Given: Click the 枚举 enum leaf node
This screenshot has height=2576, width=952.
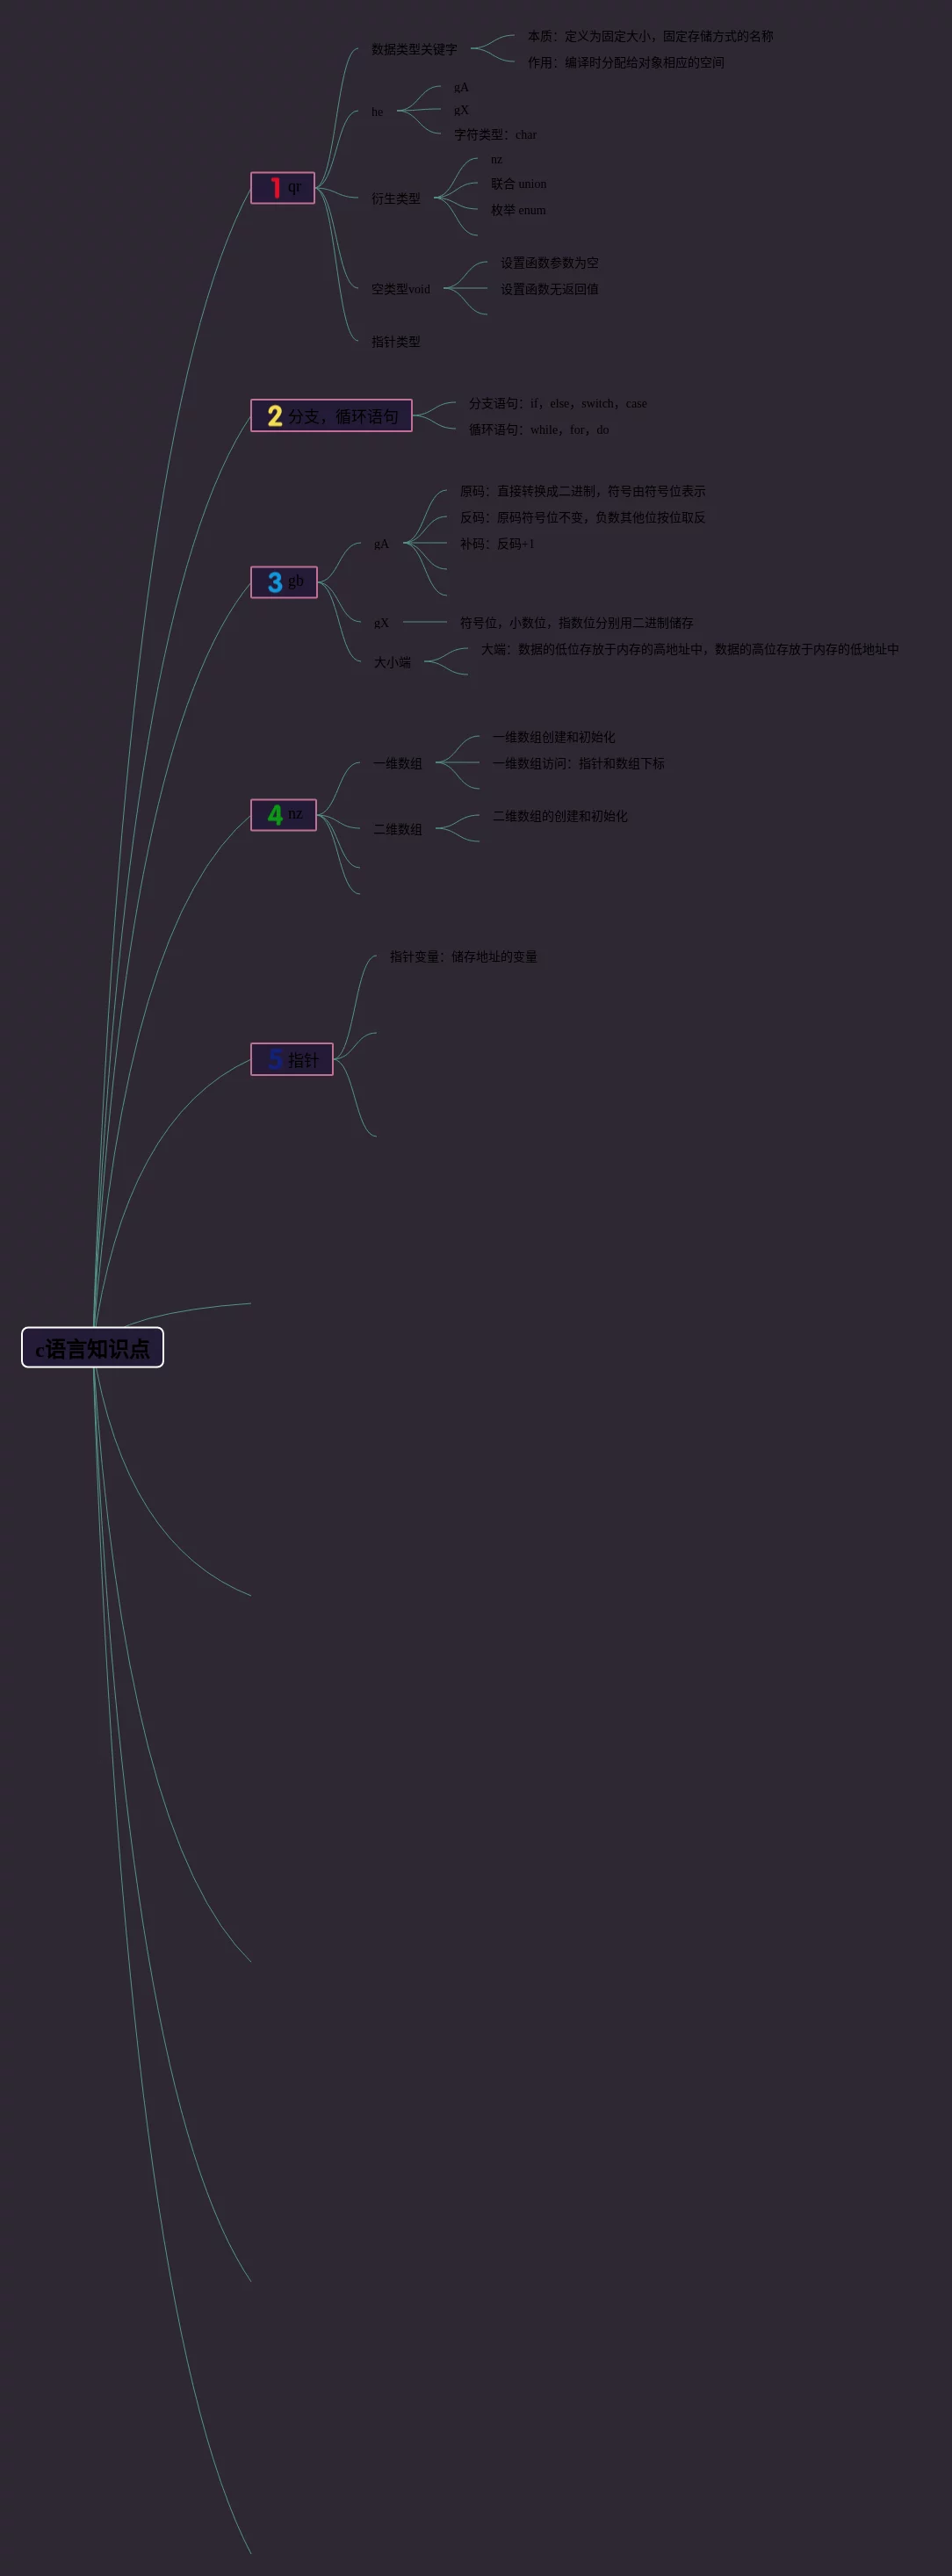Looking at the screenshot, I should tap(518, 210).
